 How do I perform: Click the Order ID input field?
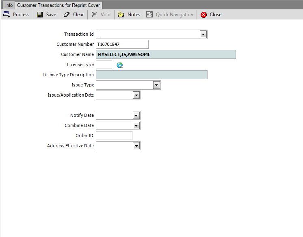point(114,136)
